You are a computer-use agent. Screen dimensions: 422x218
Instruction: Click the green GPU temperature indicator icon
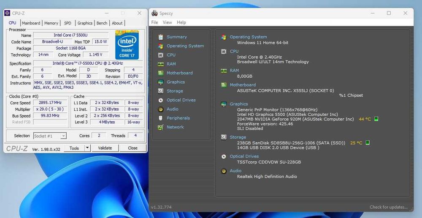pyautogui.click(x=376, y=119)
